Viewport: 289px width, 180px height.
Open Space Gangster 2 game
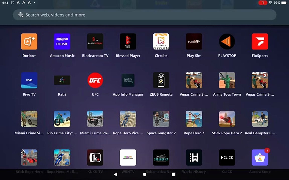(x=161, y=119)
